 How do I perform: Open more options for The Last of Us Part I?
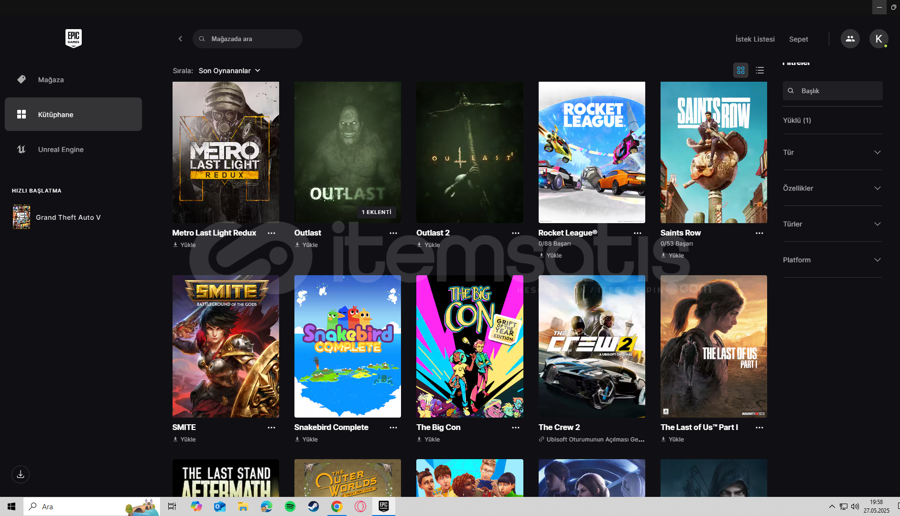[759, 428]
